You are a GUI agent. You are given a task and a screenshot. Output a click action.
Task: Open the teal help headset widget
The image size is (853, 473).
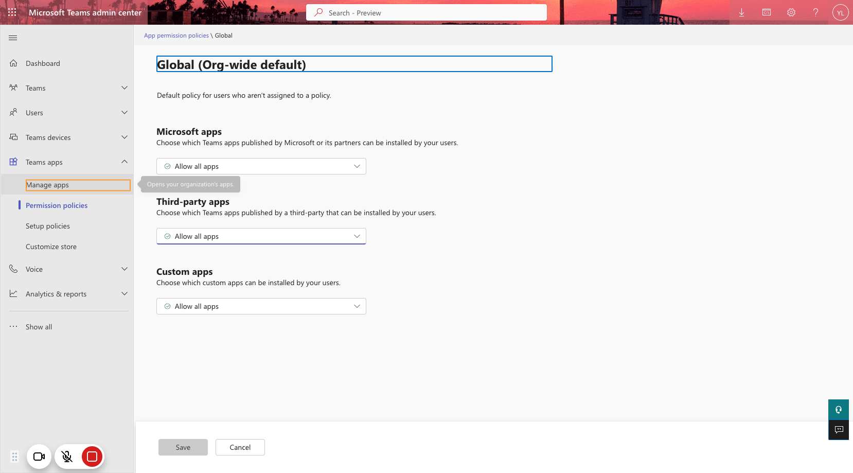click(839, 410)
